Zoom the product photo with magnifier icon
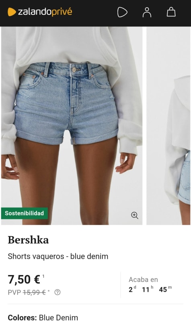191x328 pixels. pos(135,215)
